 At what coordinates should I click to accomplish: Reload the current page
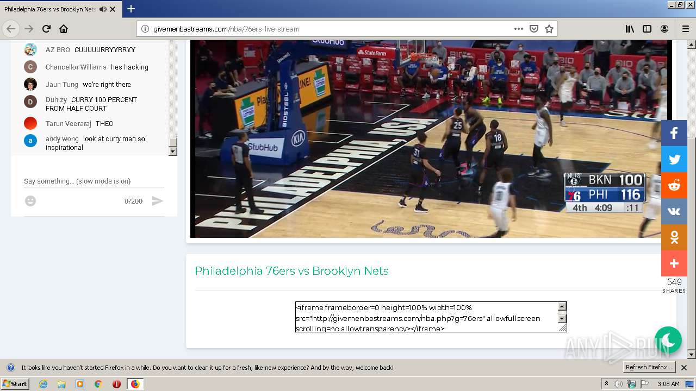[x=46, y=29]
